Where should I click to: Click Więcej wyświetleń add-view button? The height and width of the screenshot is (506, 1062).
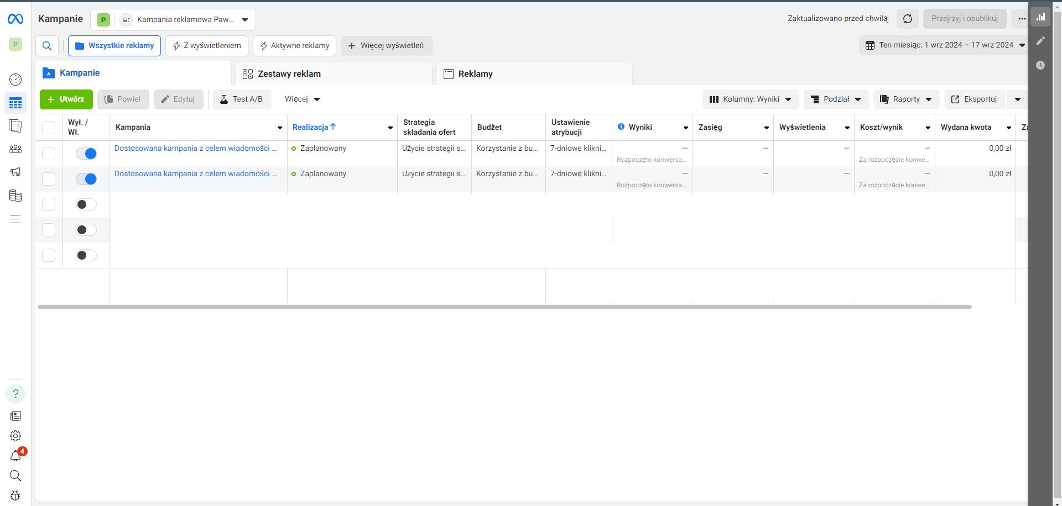386,46
